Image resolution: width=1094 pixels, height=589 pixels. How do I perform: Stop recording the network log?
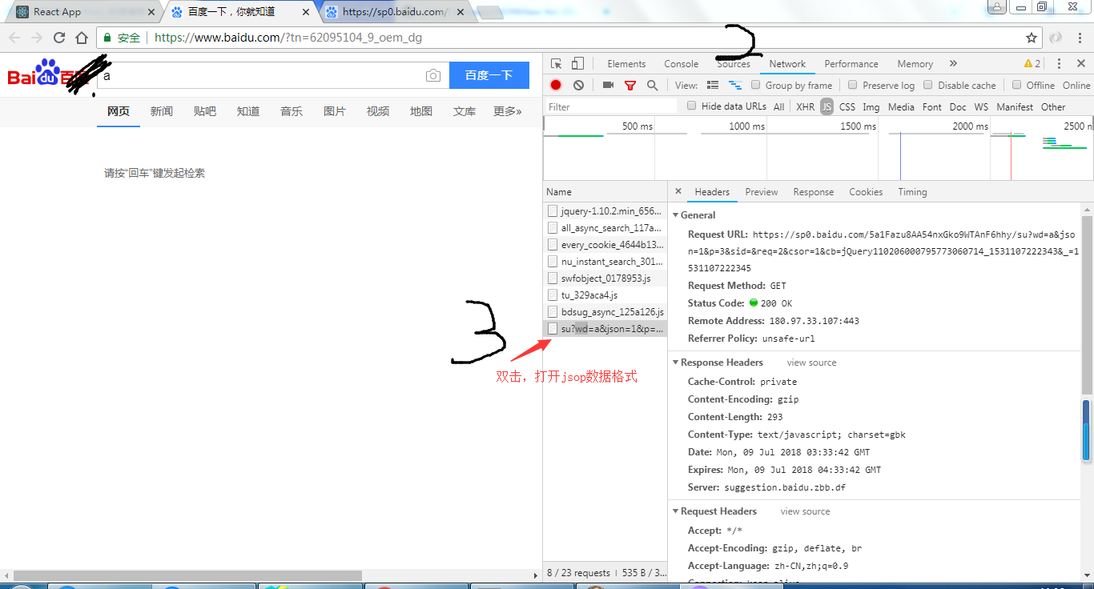pyautogui.click(x=556, y=86)
